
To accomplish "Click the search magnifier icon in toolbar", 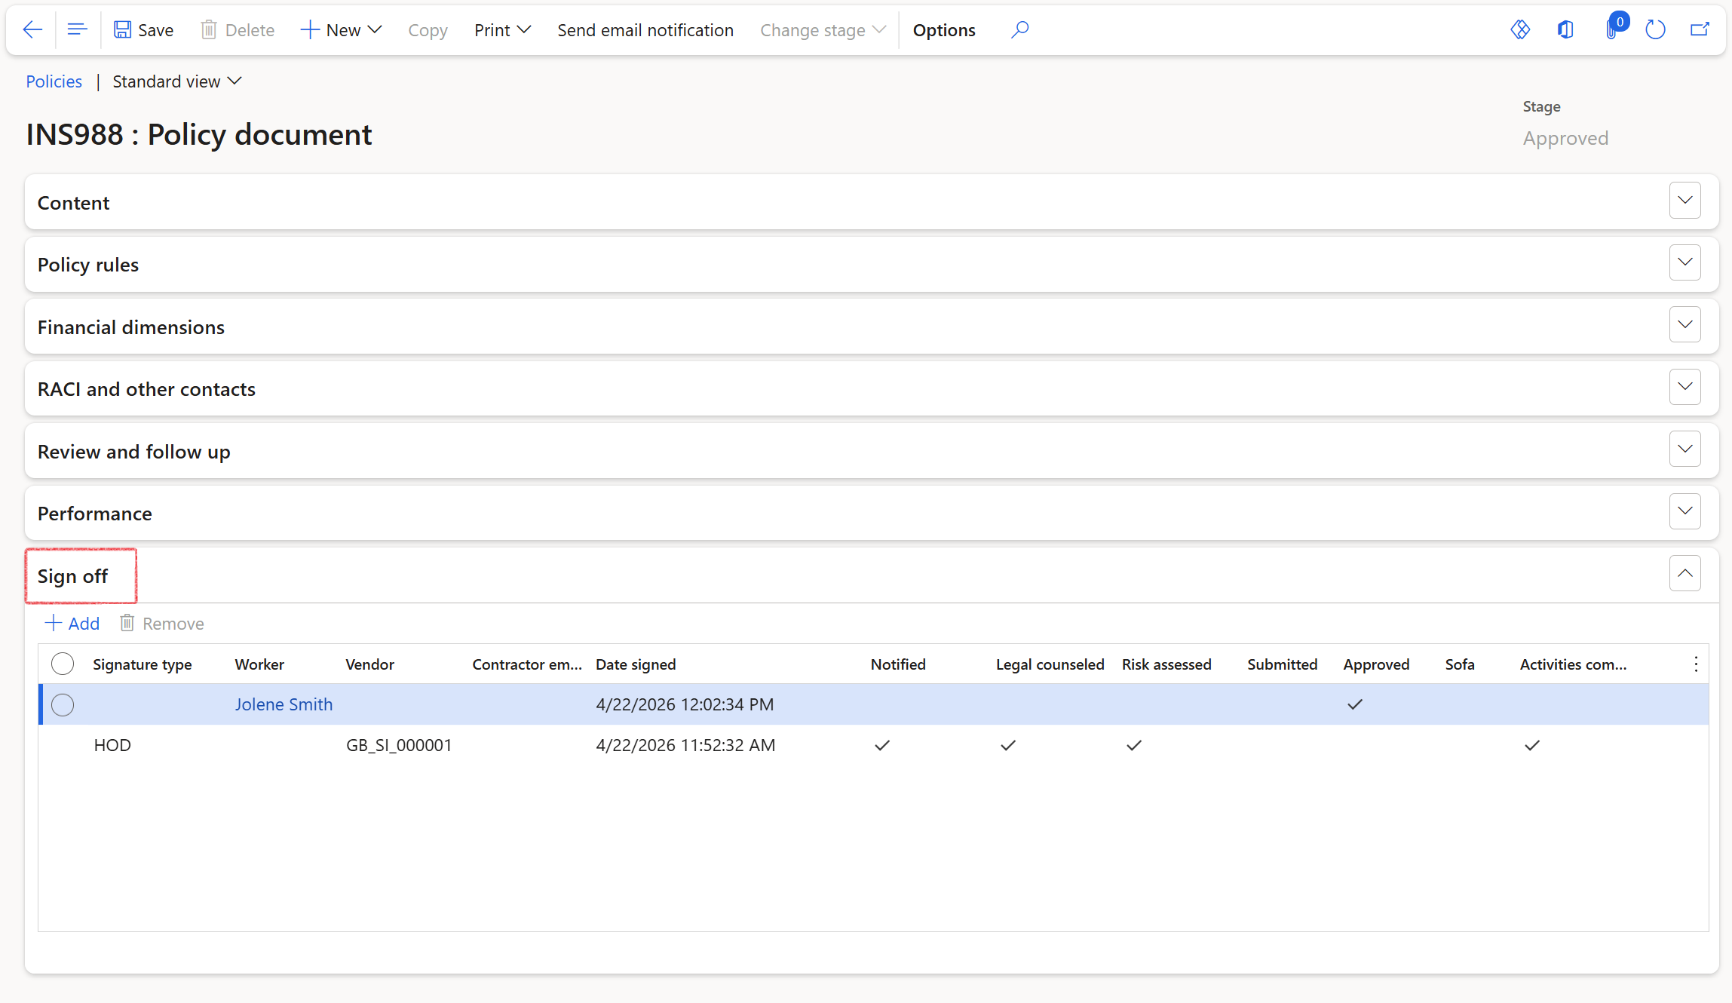I will click(1019, 30).
